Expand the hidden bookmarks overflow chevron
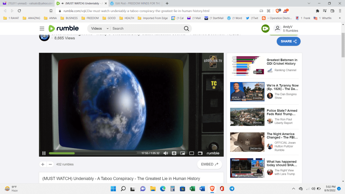Viewport: 345px width, 194px height. pyautogui.click(x=340, y=18)
